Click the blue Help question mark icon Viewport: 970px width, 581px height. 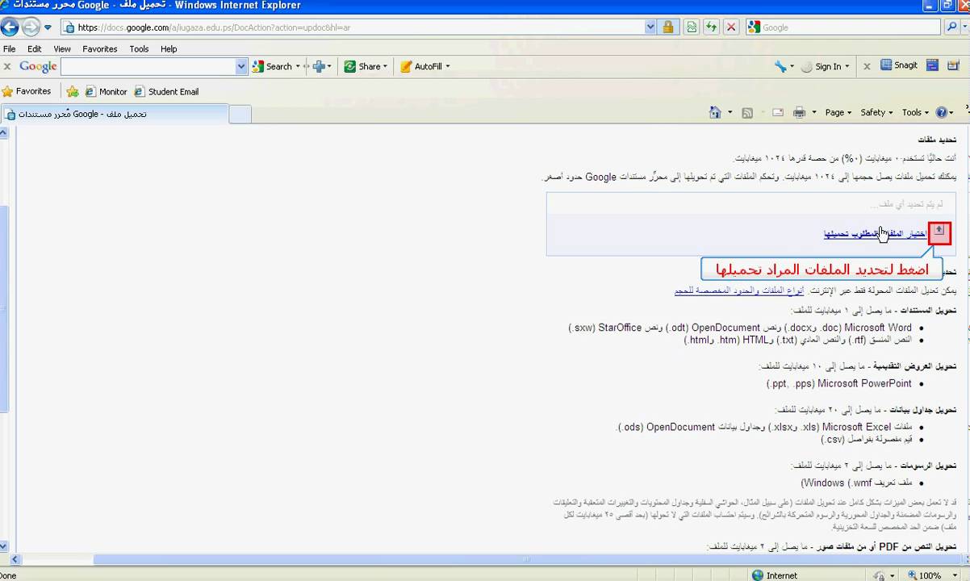pyautogui.click(x=941, y=113)
